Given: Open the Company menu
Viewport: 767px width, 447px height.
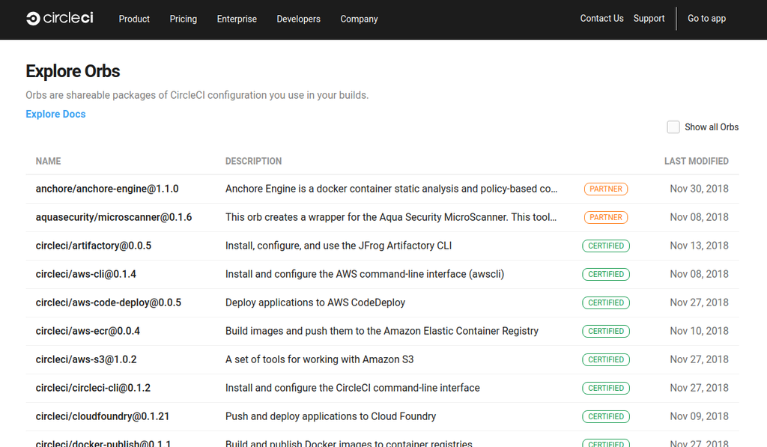Looking at the screenshot, I should 359,19.
